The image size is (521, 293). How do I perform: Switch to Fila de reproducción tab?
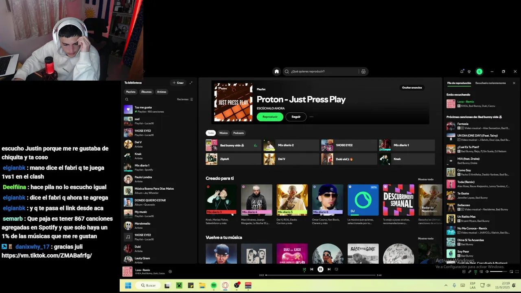pos(459,83)
